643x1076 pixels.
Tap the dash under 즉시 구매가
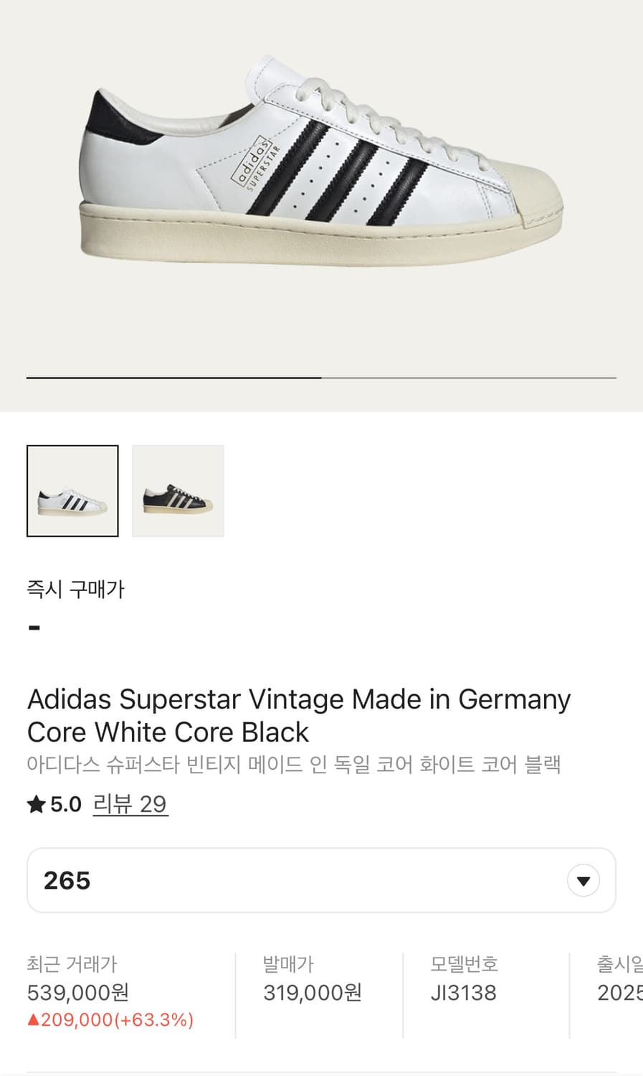click(34, 628)
